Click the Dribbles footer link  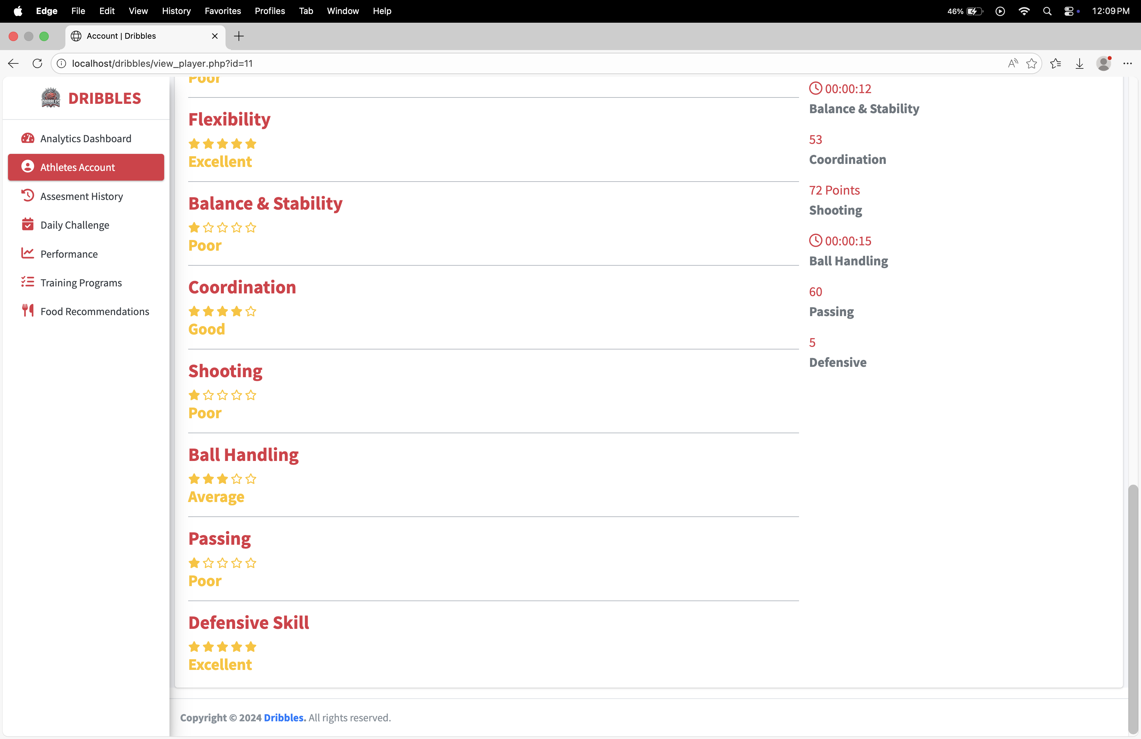[284, 717]
